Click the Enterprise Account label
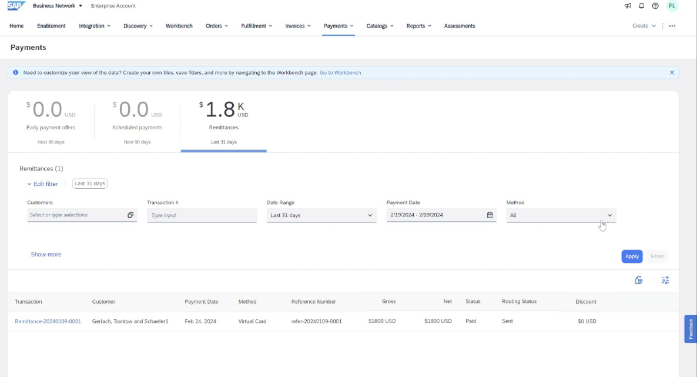 (x=113, y=6)
